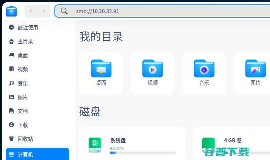Go back with the left arrow button
The height and width of the screenshot is (160, 270).
pyautogui.click(x=31, y=11)
